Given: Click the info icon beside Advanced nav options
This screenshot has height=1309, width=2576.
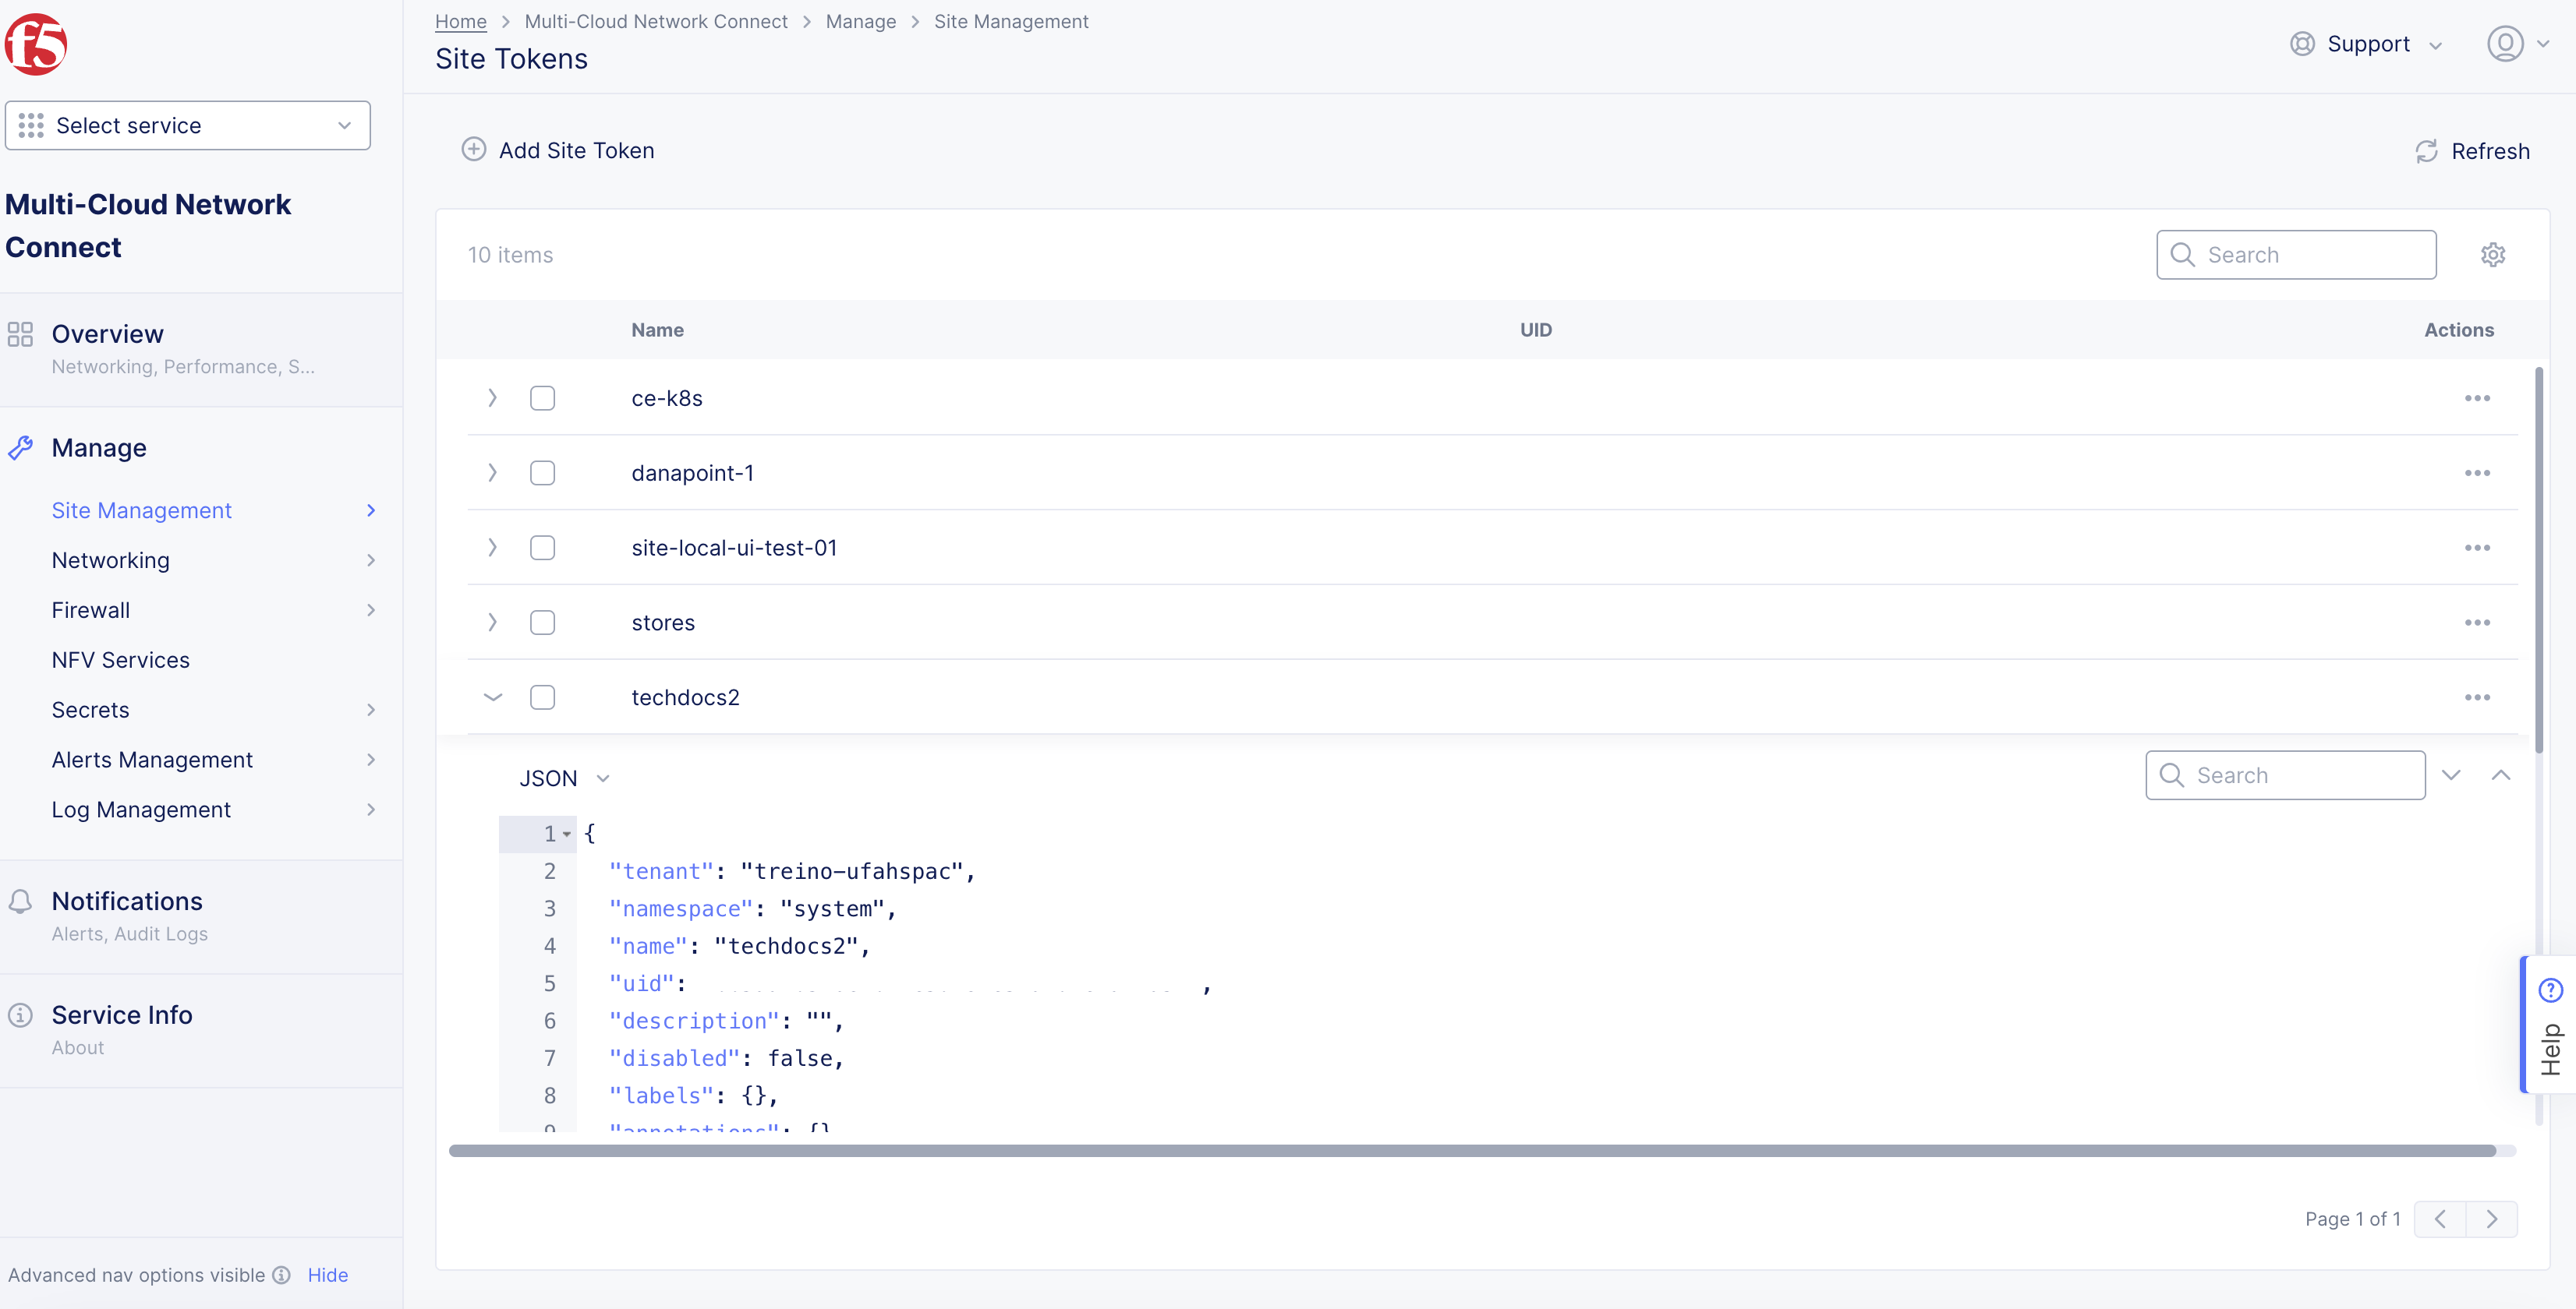Looking at the screenshot, I should coord(282,1275).
